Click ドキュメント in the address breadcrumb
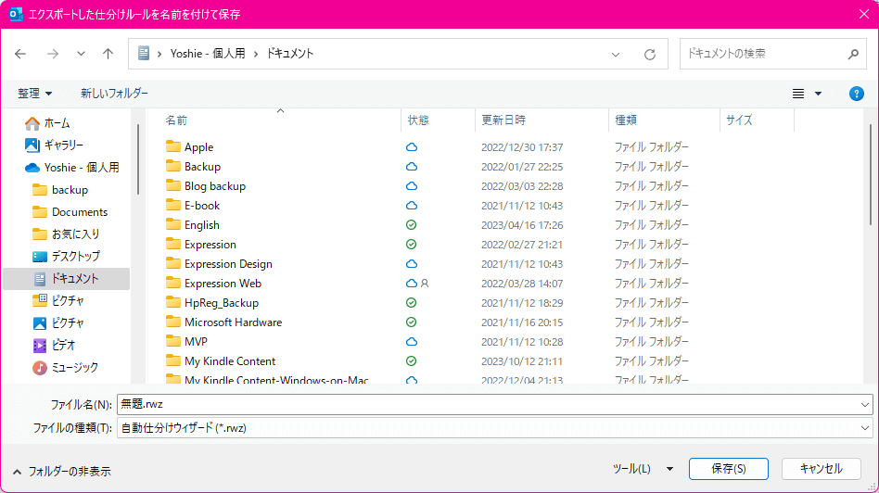The width and height of the screenshot is (879, 493). coord(290,54)
